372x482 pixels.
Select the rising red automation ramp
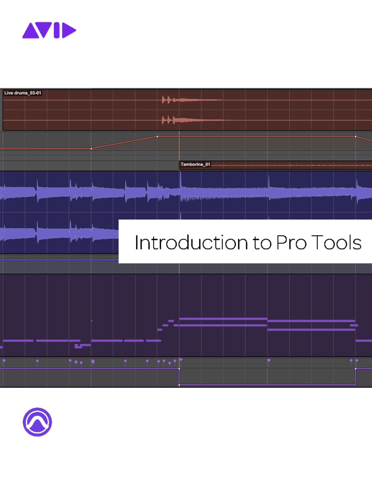pos(124,143)
